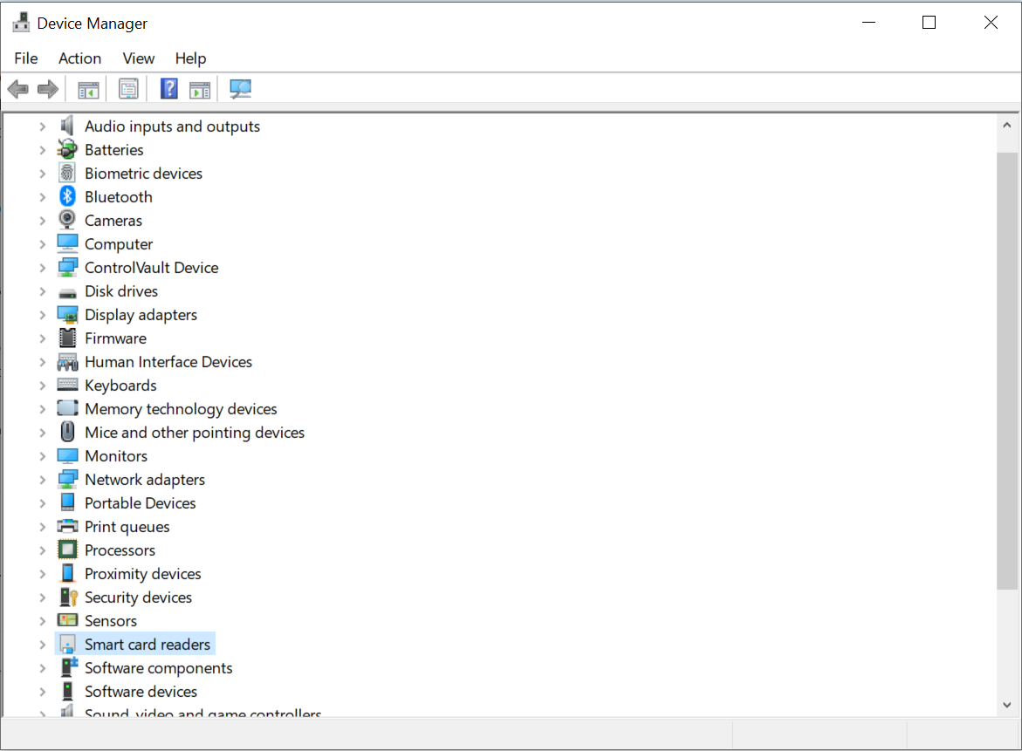Toggle the show/hide console tree icon
The image size is (1022, 751).
point(88,89)
